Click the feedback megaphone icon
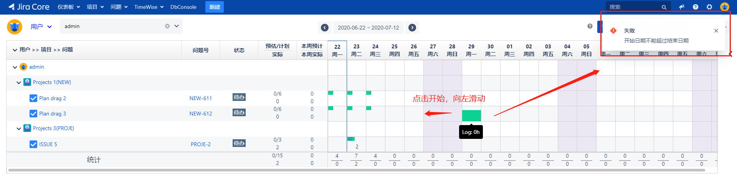737x183 pixels. (x=682, y=7)
